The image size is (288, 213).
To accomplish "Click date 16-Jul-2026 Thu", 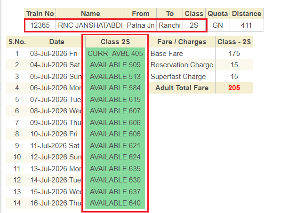I will pyautogui.click(x=56, y=203).
